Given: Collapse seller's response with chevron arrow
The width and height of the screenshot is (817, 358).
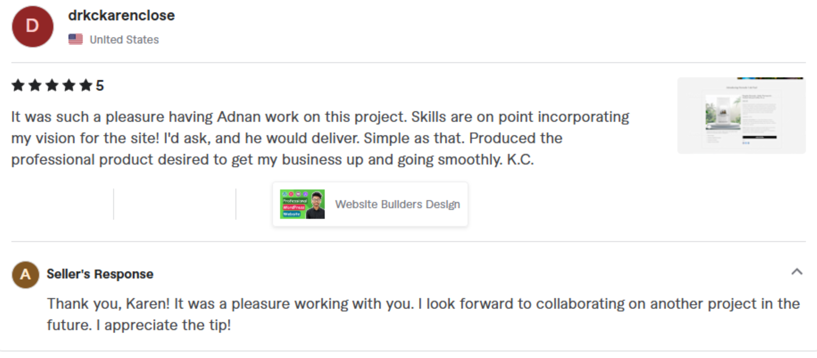Looking at the screenshot, I should tap(796, 271).
